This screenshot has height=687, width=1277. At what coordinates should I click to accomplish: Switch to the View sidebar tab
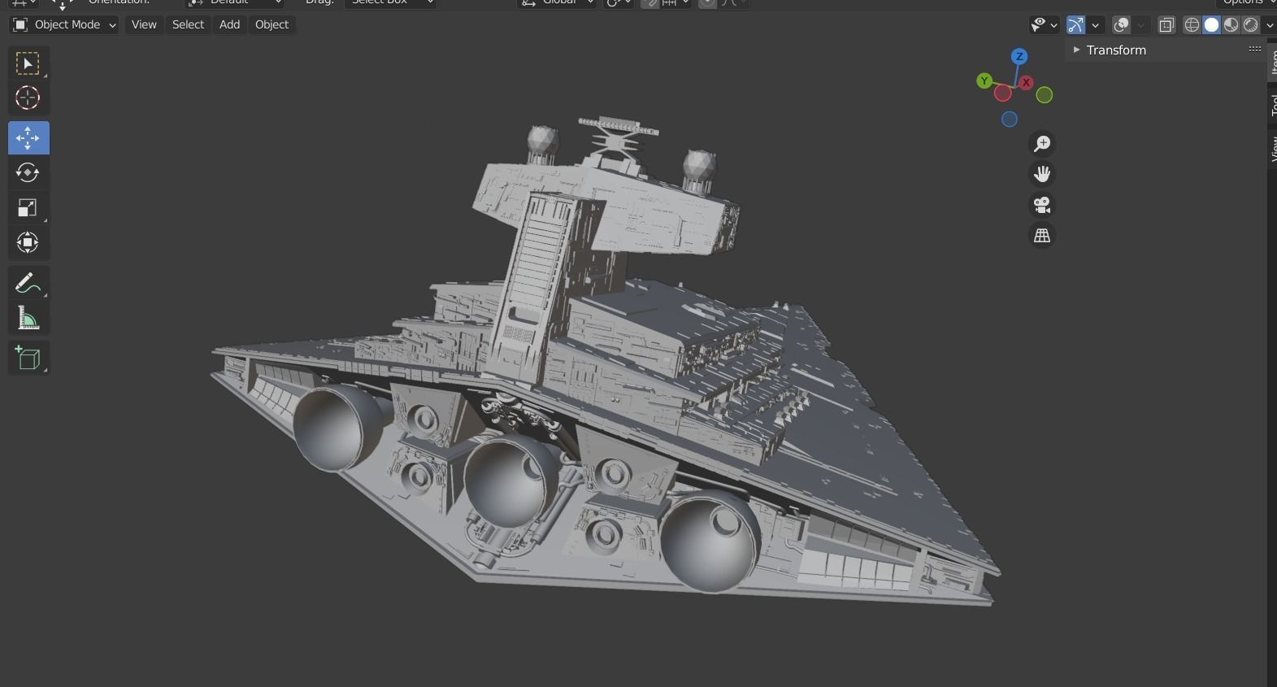click(1272, 148)
